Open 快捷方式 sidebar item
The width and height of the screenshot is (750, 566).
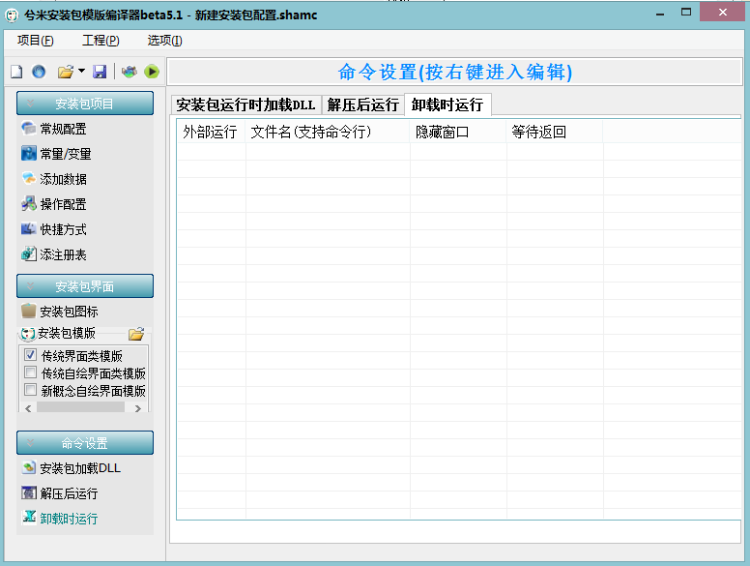point(63,229)
